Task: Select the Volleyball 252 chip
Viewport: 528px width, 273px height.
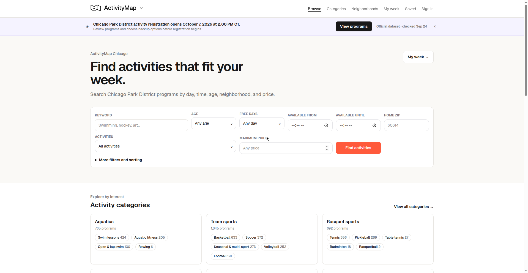Action: pos(275,247)
